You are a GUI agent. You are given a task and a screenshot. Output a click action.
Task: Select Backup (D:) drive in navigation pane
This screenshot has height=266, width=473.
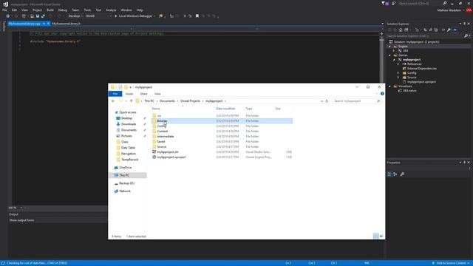pos(126,183)
